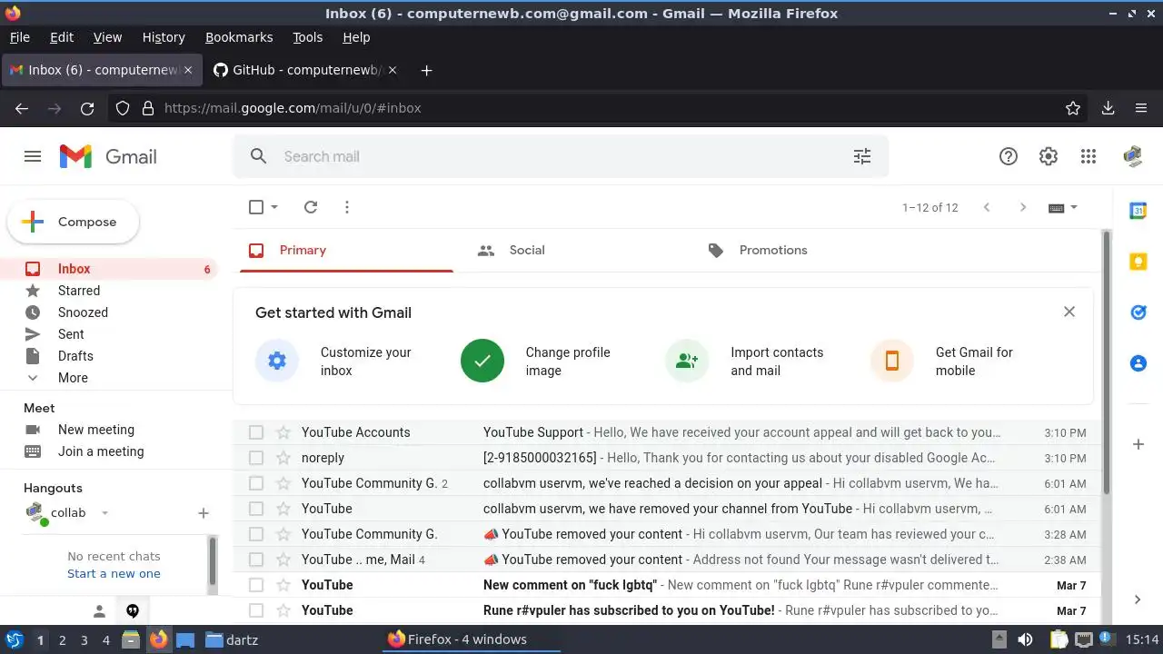Reload the page in Firefox

pos(87,108)
